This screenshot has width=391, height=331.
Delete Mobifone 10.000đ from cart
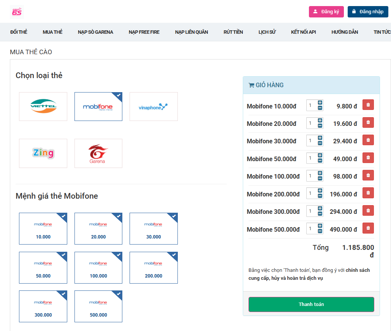pyautogui.click(x=368, y=105)
